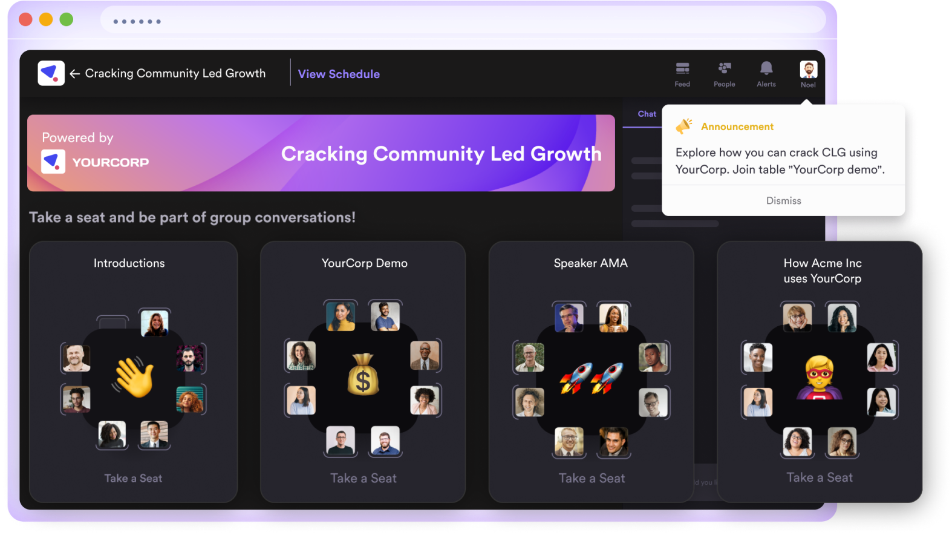This screenshot has width=952, height=535.
Task: Click the announcement message text
Action: (x=780, y=161)
